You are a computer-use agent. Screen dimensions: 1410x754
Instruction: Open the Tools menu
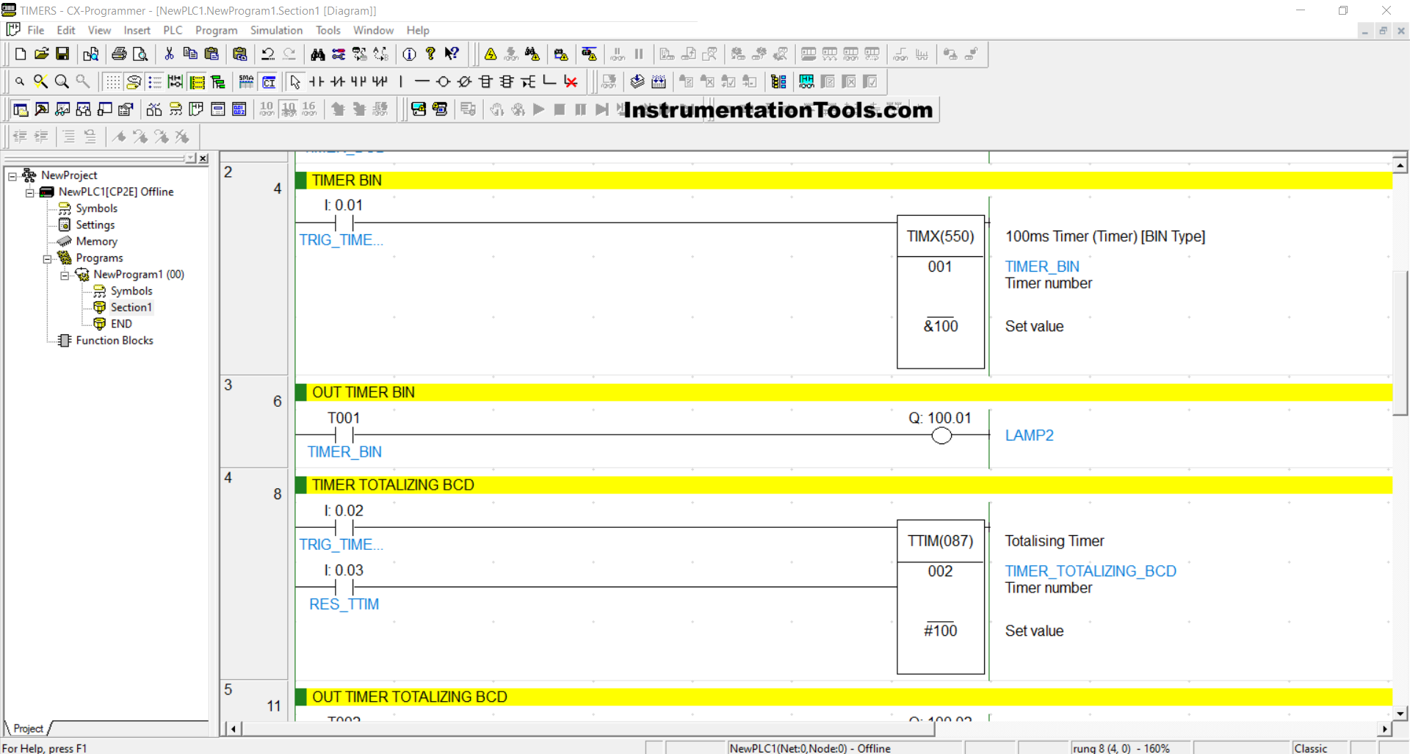pyautogui.click(x=328, y=30)
